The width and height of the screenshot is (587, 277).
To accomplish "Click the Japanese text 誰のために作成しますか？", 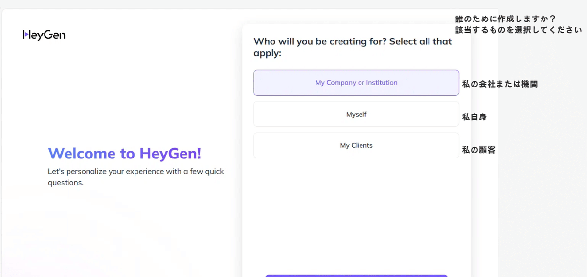I will pyautogui.click(x=505, y=19).
